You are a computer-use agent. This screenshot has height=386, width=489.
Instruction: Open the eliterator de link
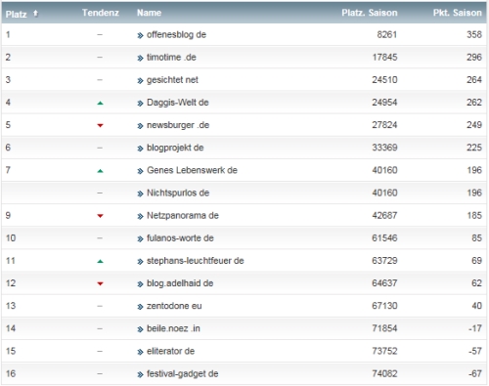tap(170, 351)
